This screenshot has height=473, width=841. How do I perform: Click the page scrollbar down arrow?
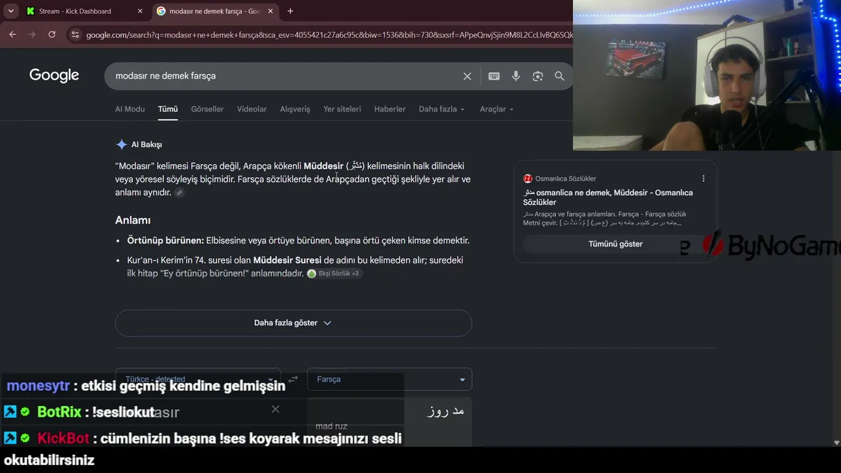[836, 443]
